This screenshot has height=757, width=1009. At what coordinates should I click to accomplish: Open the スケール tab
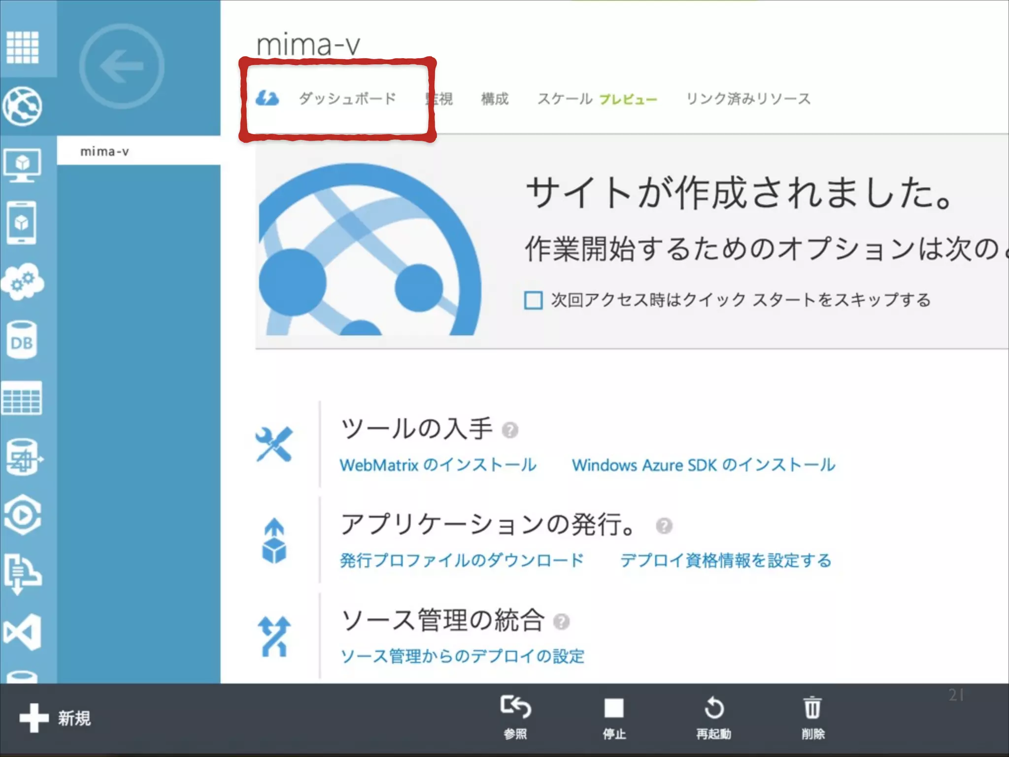click(565, 99)
